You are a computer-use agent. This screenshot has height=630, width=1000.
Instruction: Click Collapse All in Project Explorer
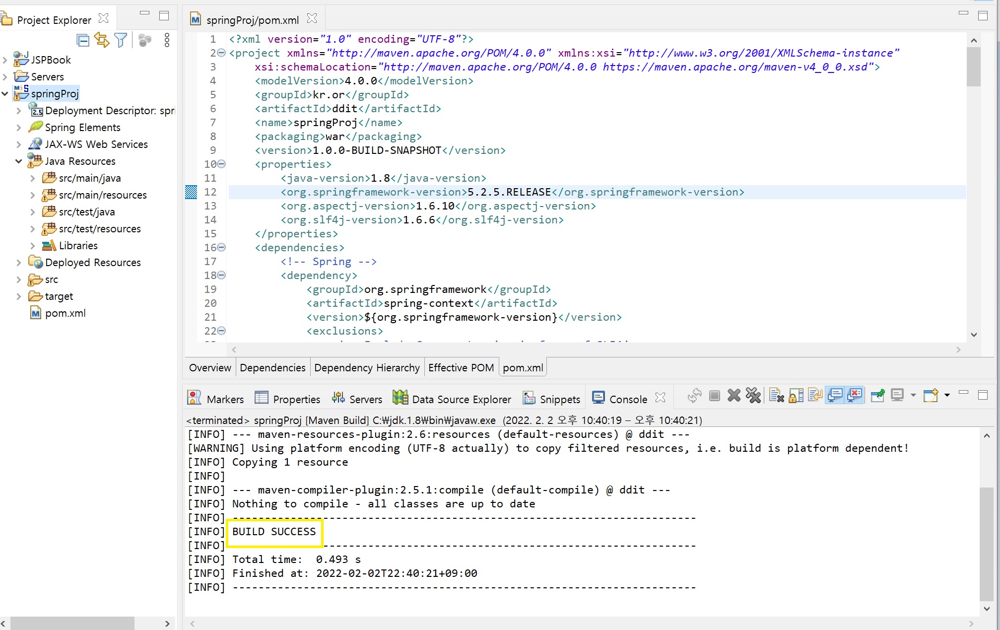[83, 40]
